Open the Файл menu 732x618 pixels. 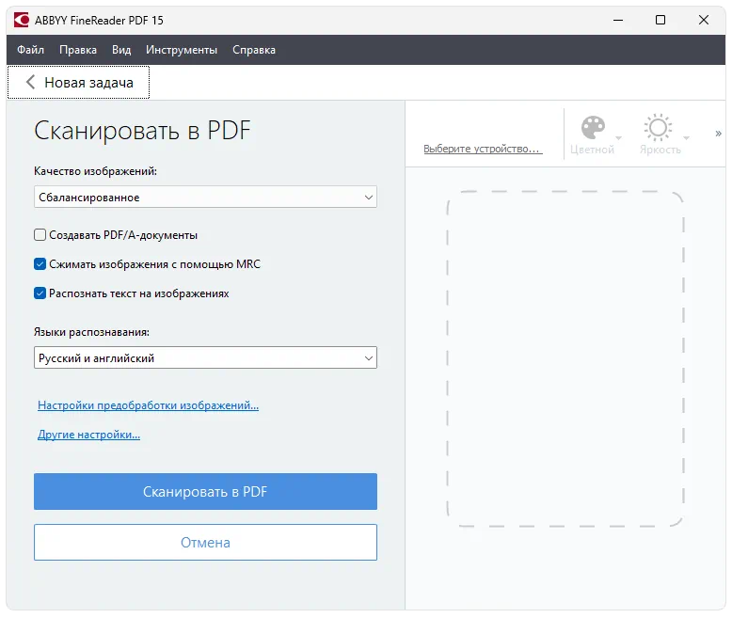tap(30, 50)
